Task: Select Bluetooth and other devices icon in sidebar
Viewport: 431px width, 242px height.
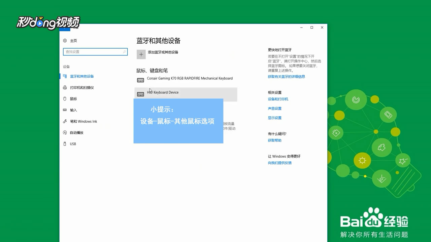Action: (65, 76)
